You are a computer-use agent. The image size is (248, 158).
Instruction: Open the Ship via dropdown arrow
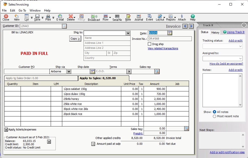coord(69,71)
